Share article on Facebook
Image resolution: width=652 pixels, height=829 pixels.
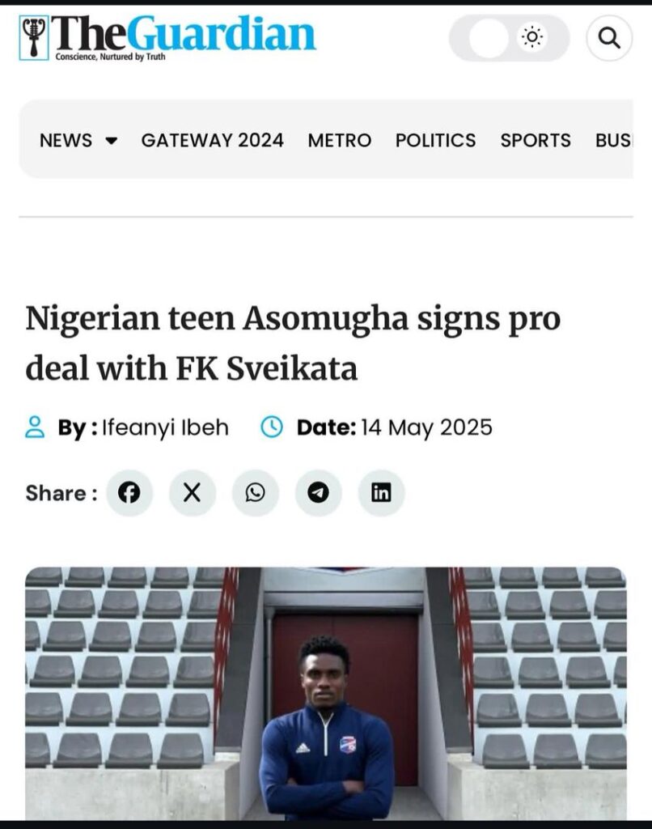pos(129,493)
